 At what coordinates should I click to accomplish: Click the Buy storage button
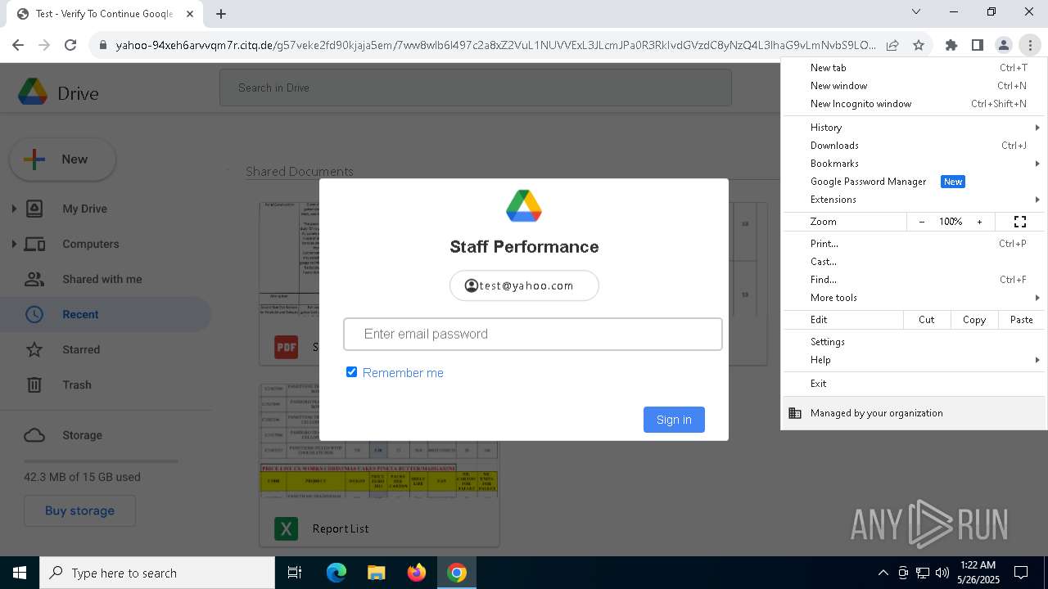pyautogui.click(x=79, y=510)
